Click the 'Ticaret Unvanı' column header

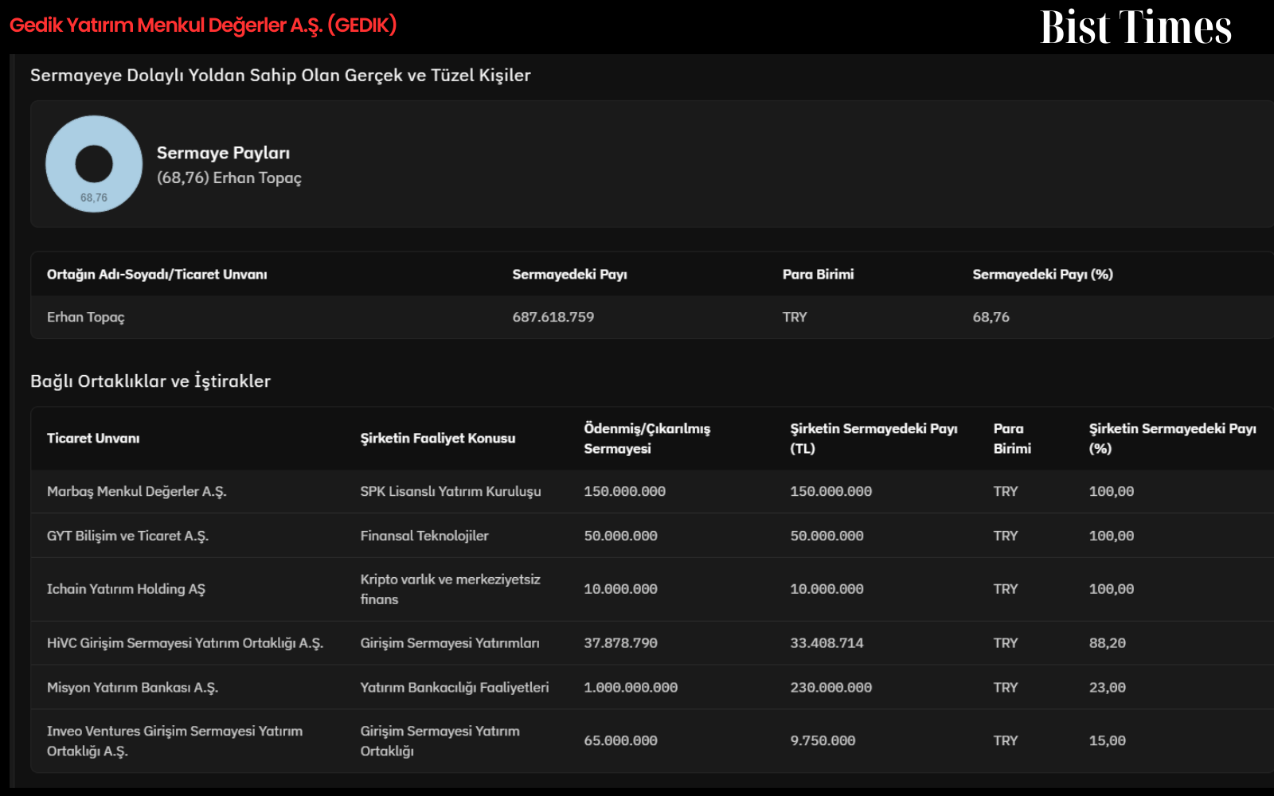pos(93,439)
